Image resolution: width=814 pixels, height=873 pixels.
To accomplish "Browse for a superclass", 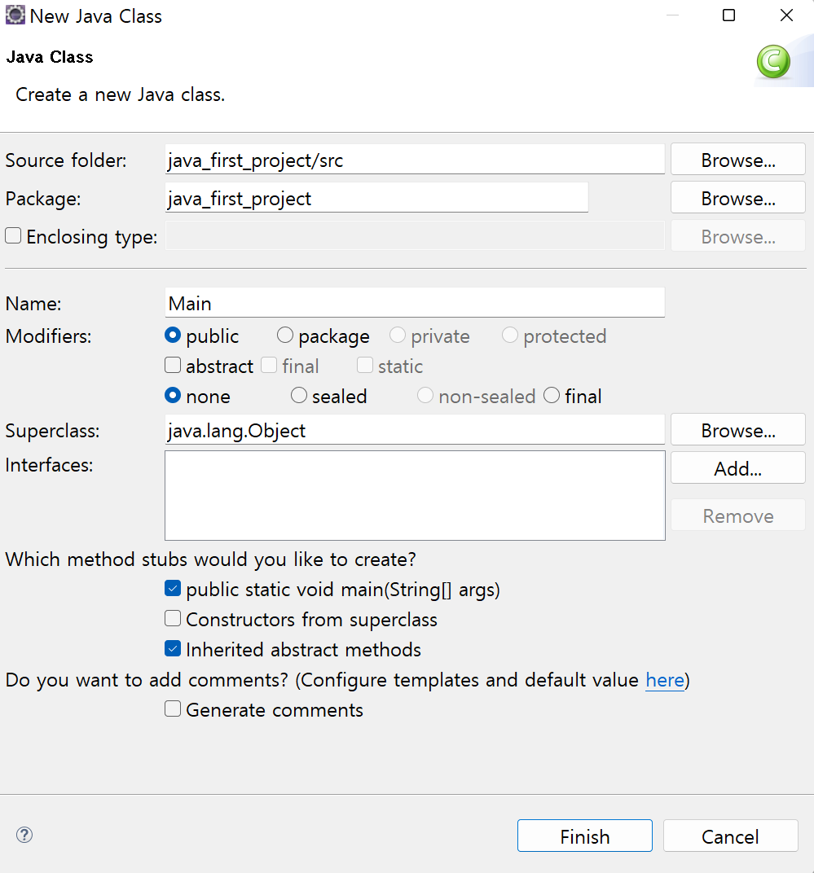I will pyautogui.click(x=737, y=430).
